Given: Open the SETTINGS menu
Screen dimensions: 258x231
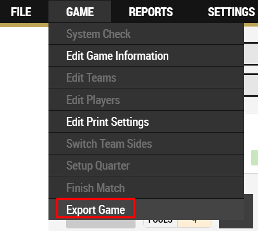Looking at the screenshot, I should coord(231,11).
